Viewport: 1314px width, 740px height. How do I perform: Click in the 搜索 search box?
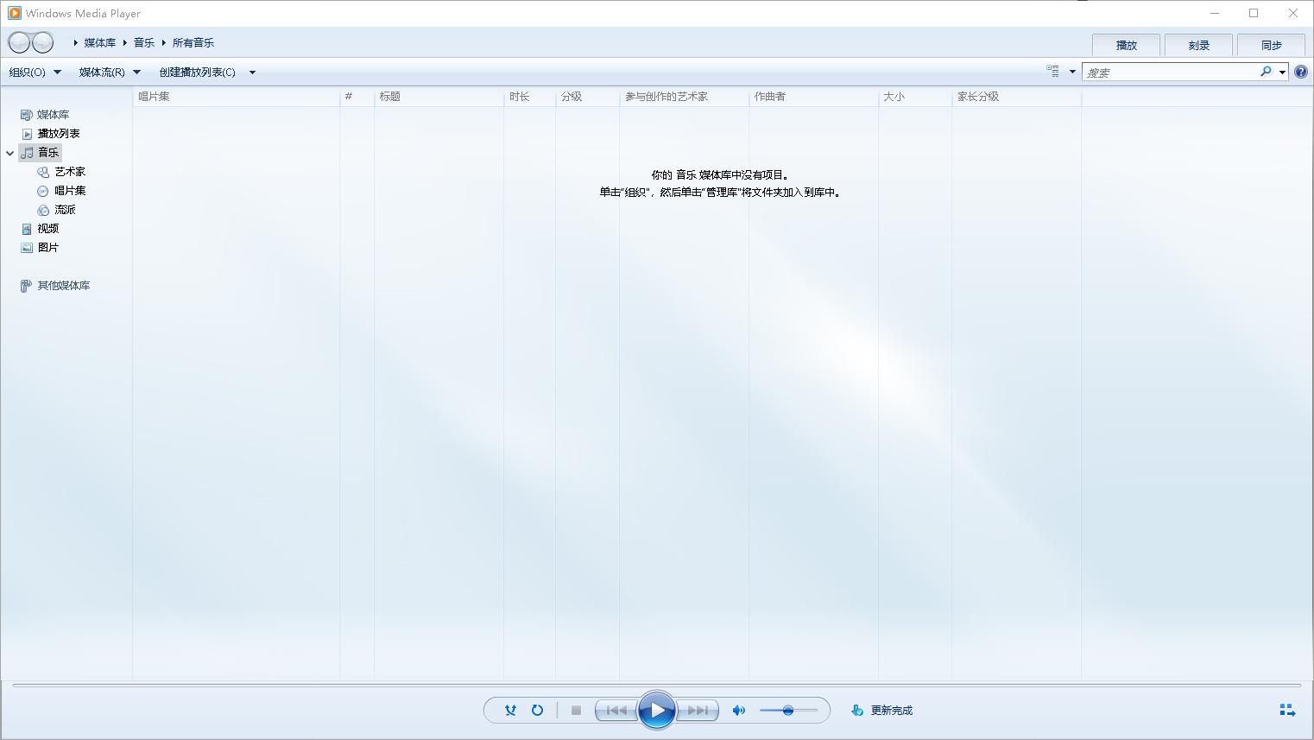pos(1170,73)
